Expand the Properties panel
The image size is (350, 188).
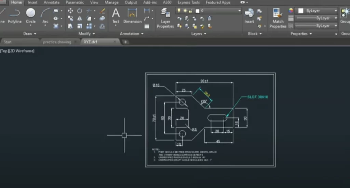pyautogui.click(x=301, y=34)
